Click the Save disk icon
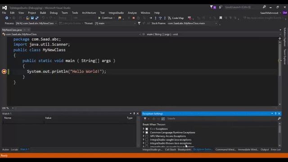 [x=32, y=18]
